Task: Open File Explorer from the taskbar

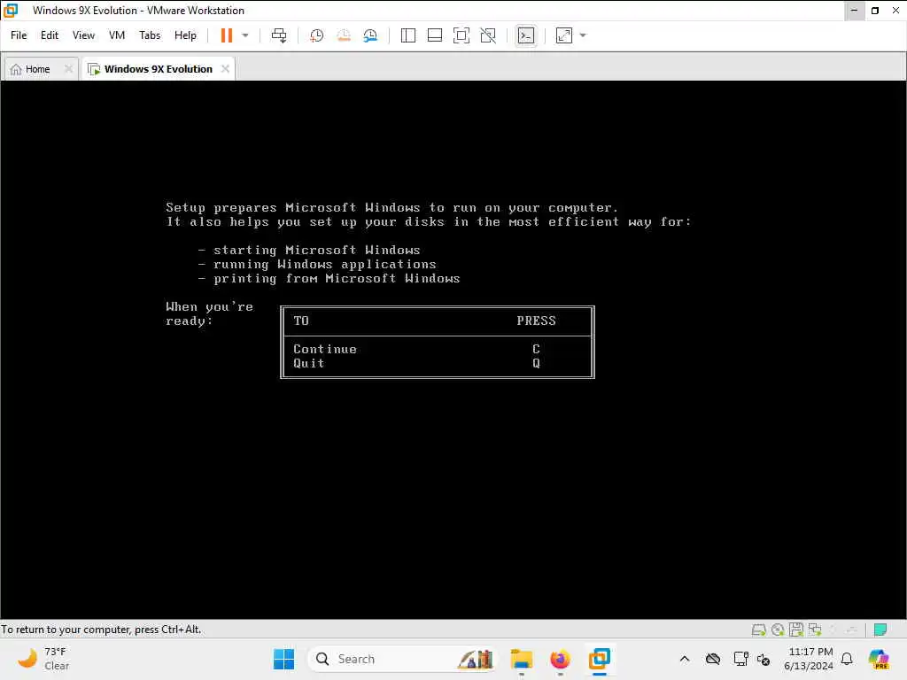Action: 521,659
